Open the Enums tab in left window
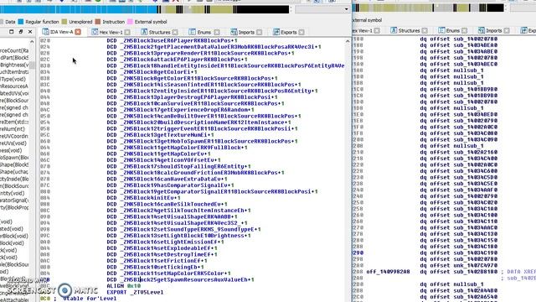 coord(204,32)
